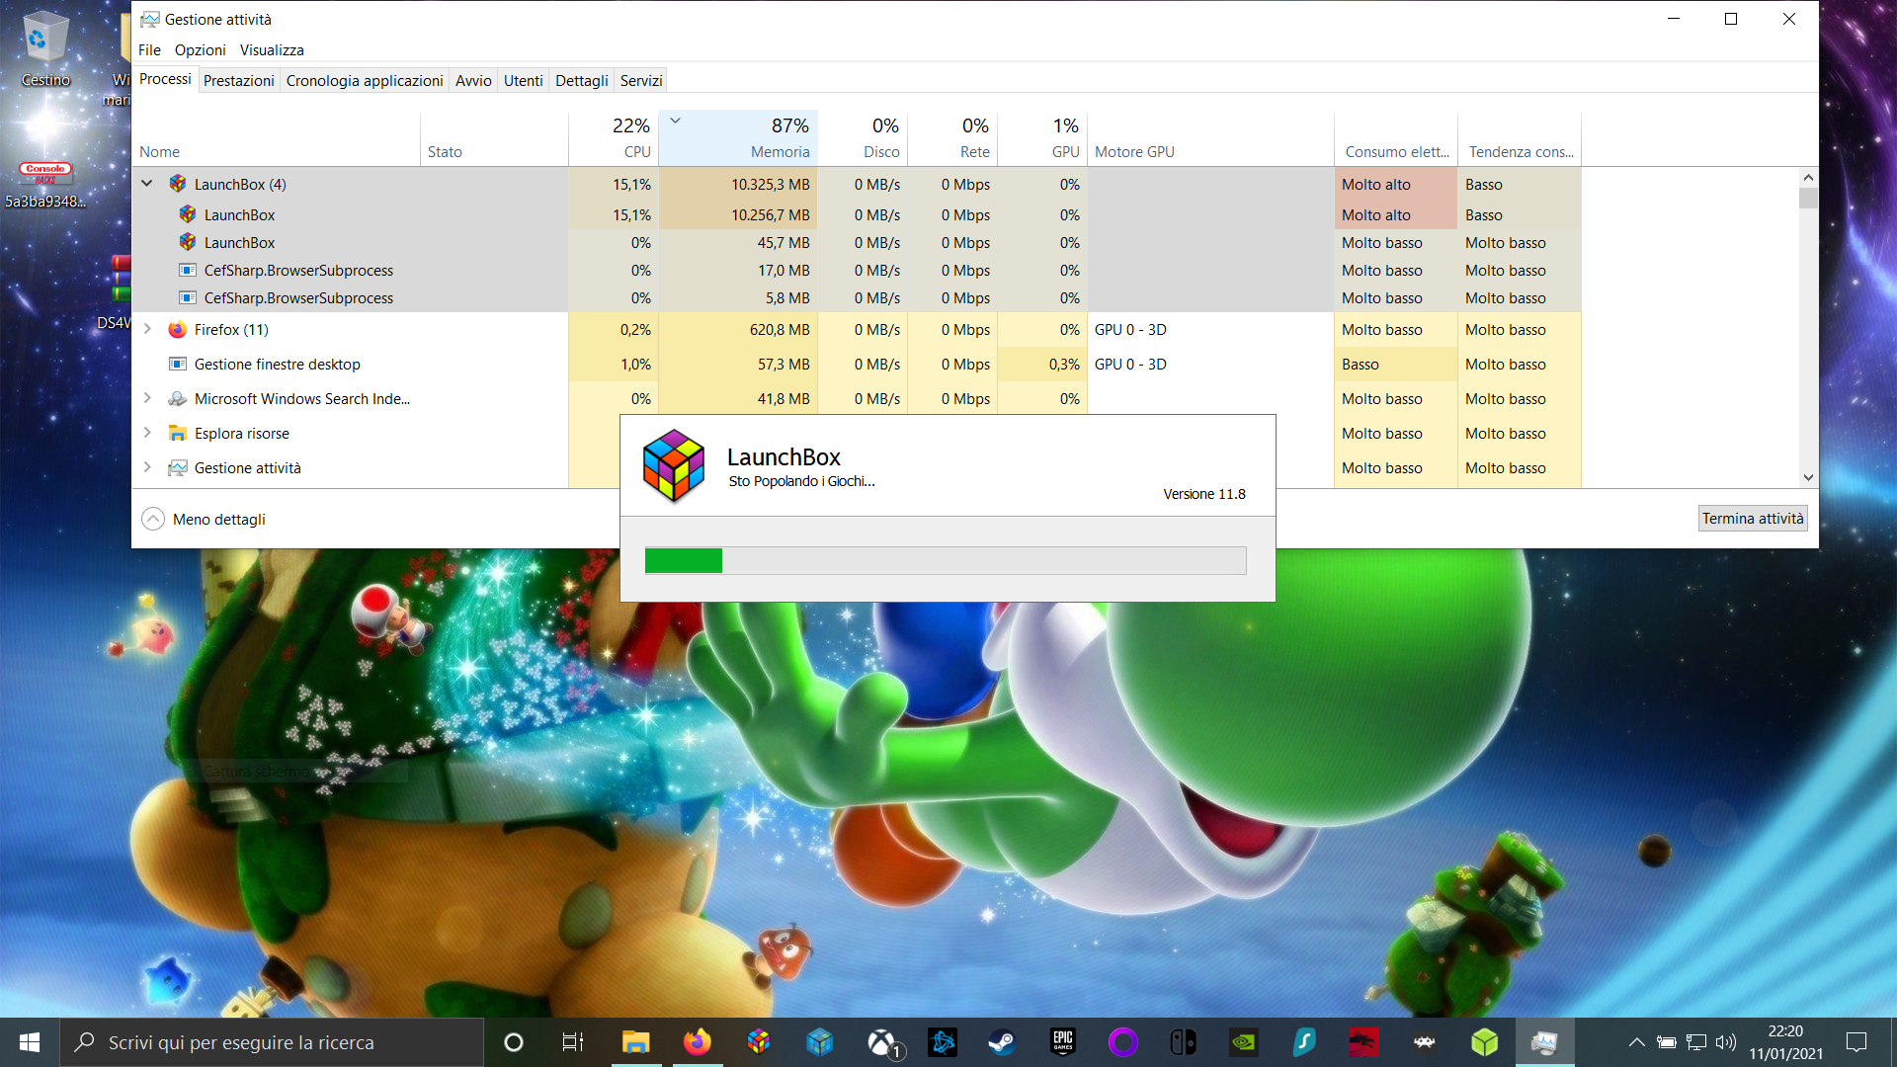Open the Nintendo Switch emulator taskbar icon

click(1183, 1042)
